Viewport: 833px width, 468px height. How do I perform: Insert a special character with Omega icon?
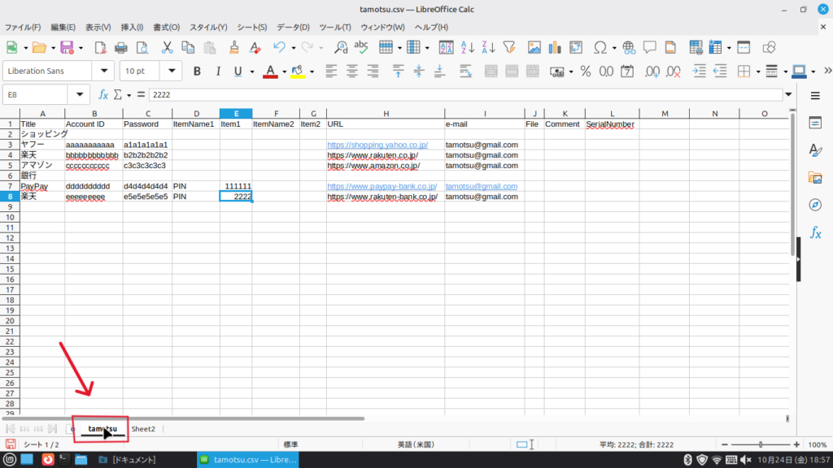[x=600, y=47]
